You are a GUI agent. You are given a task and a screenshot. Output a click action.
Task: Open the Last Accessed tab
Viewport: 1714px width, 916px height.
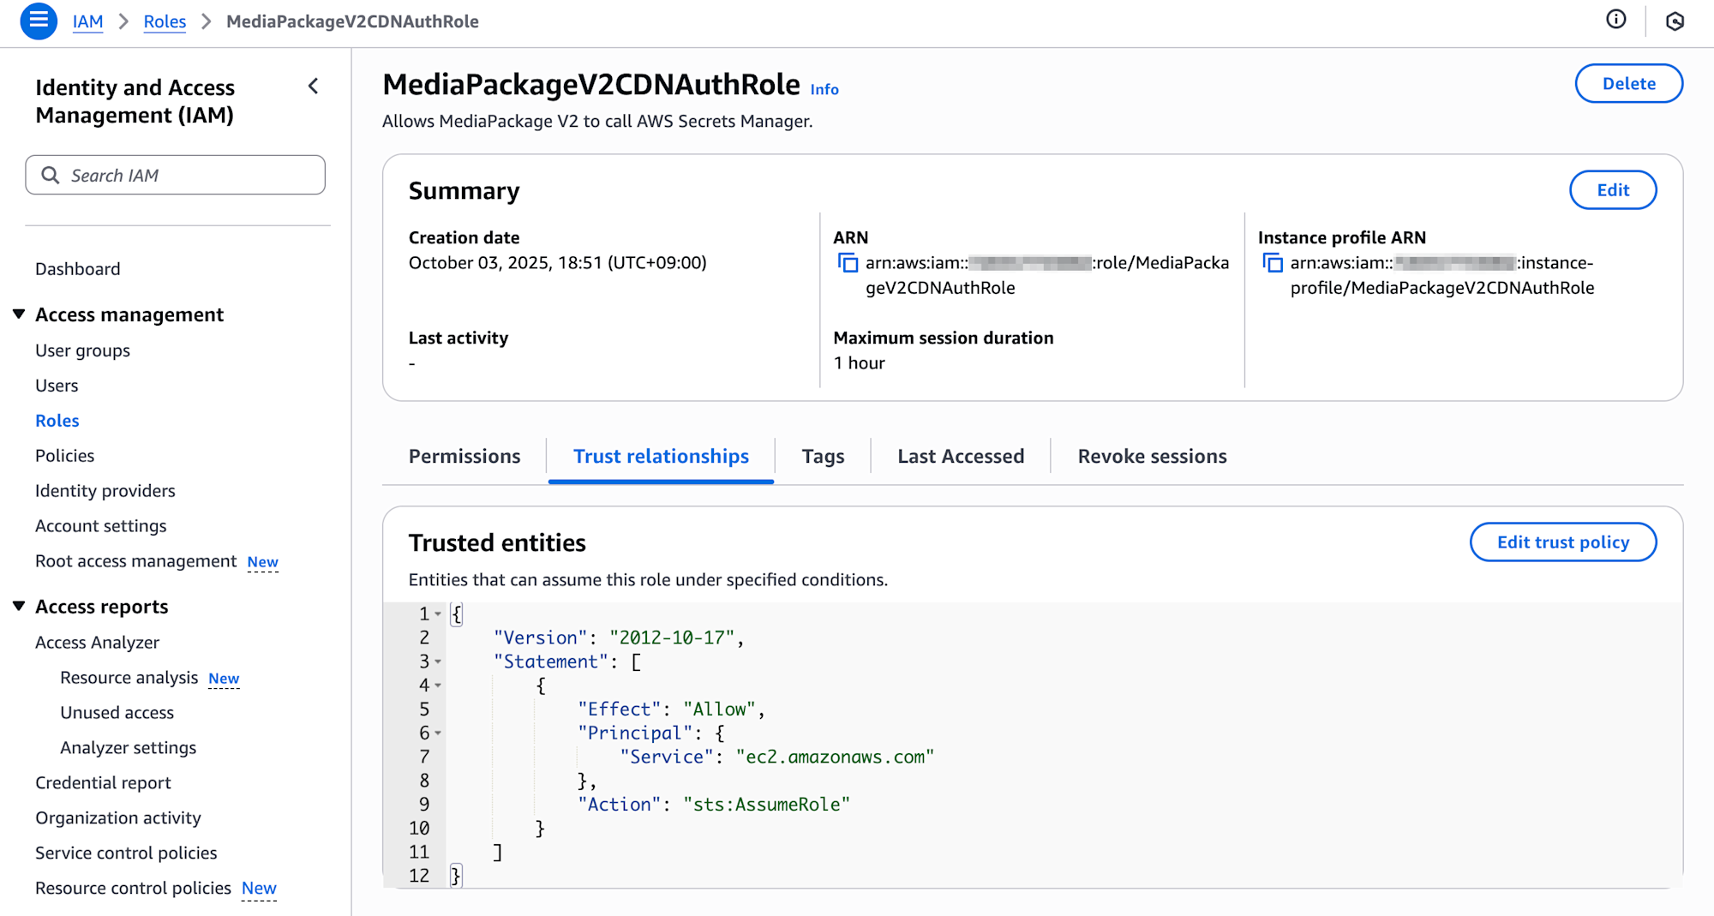pyautogui.click(x=960, y=457)
